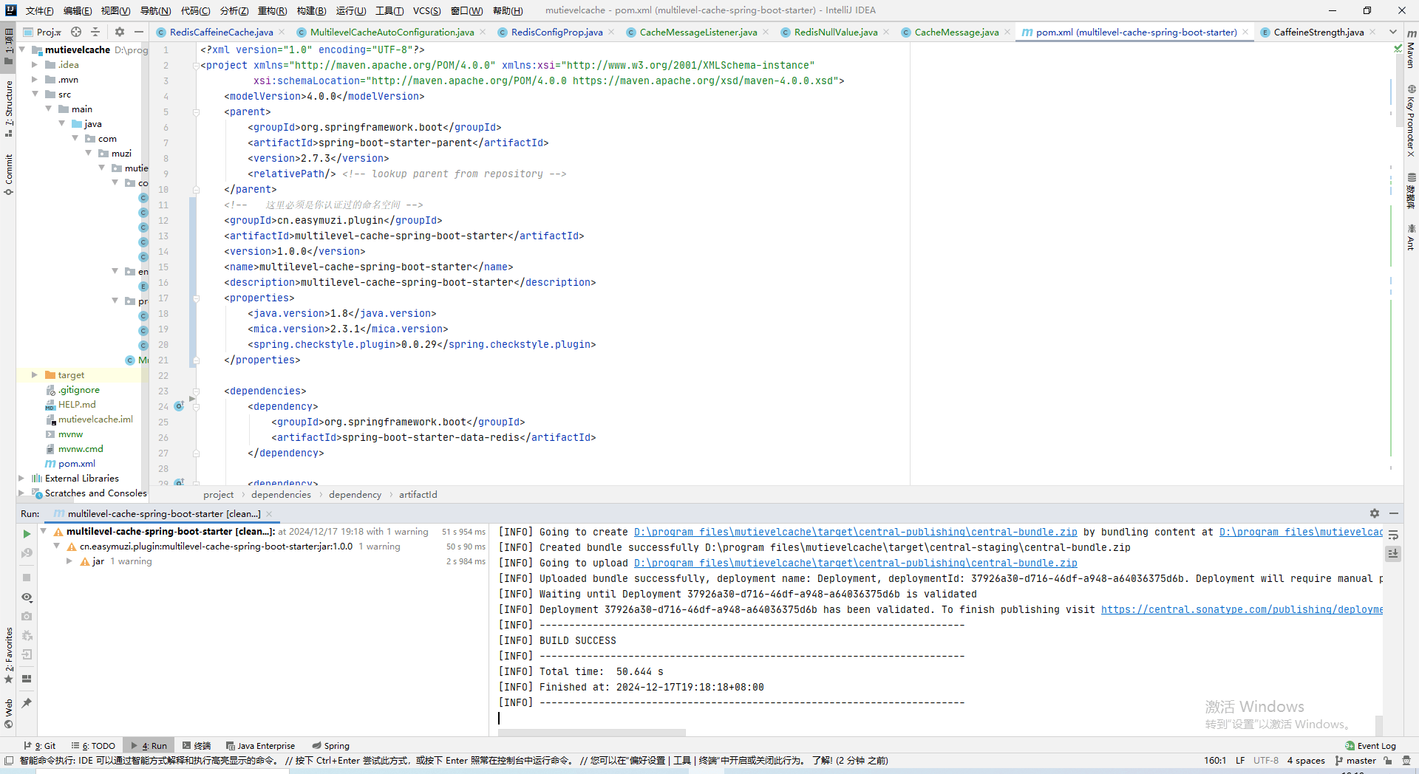Open Ant side panel
The image size is (1419, 774).
coord(1411,238)
